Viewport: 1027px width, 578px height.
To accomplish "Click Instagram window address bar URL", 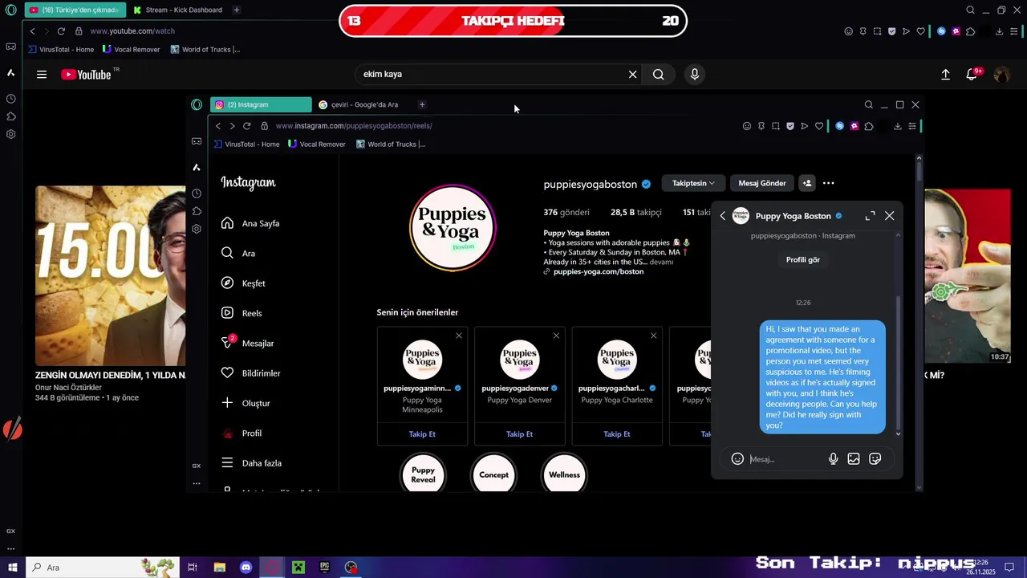I will 354,126.
